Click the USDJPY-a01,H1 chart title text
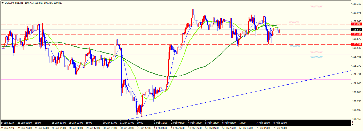The height and width of the screenshot is (131, 363). (x=14, y=3)
